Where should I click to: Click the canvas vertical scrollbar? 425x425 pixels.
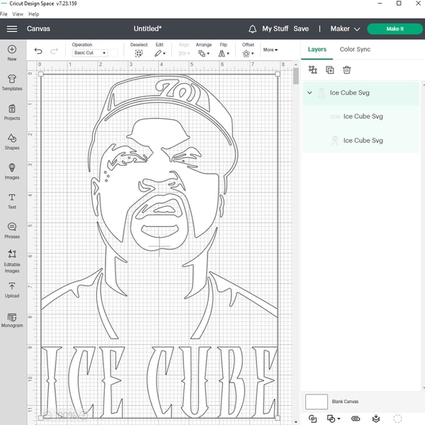point(295,76)
